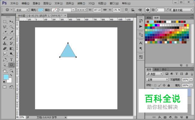
Task: Open polygon options gear icon
Action: (x=148, y=10)
